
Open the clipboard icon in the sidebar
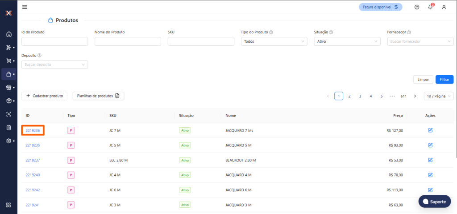coord(8,128)
